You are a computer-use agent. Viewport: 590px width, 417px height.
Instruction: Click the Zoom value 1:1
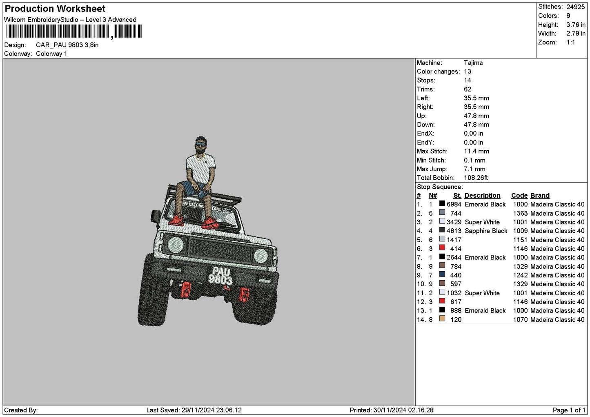click(571, 42)
